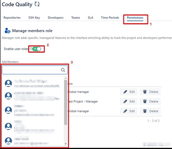Click the dropdown list scroll down arrow
This screenshot has width=172, height=149.
click(x=66, y=144)
